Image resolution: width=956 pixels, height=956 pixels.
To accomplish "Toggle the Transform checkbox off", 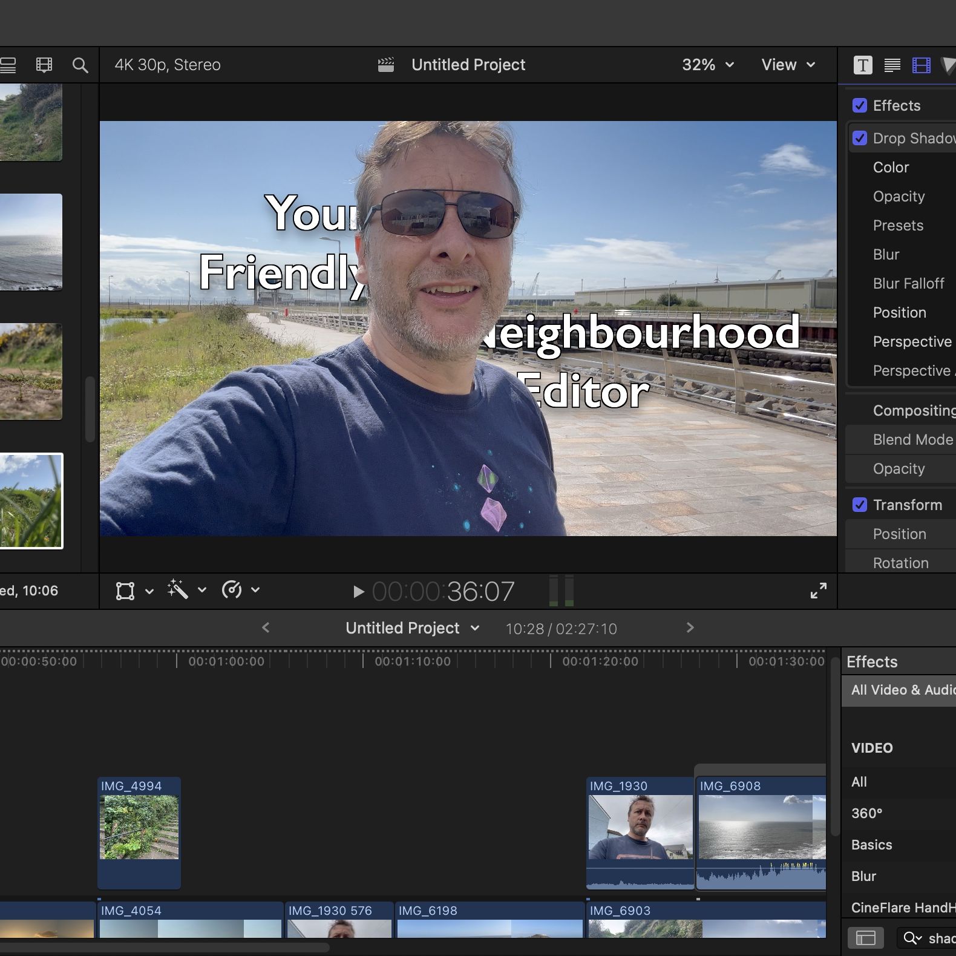I will tap(859, 505).
